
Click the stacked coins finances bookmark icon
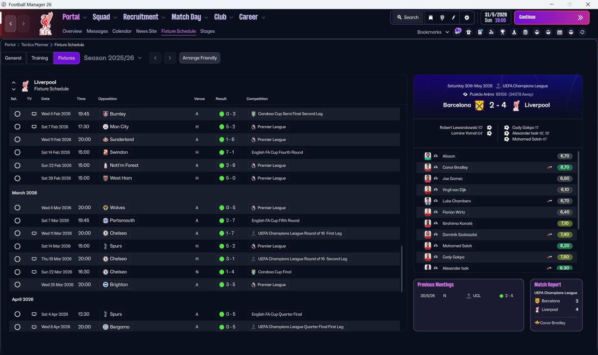526,32
